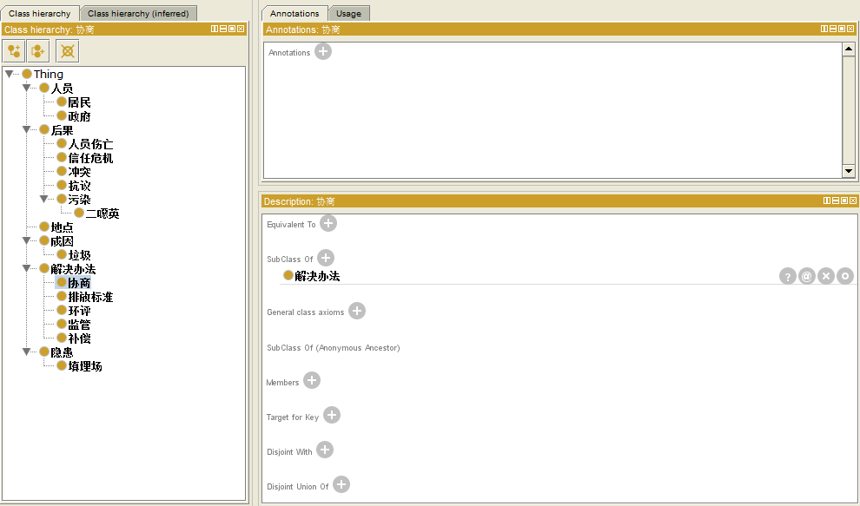Collapse the 污染 tree node

point(44,200)
